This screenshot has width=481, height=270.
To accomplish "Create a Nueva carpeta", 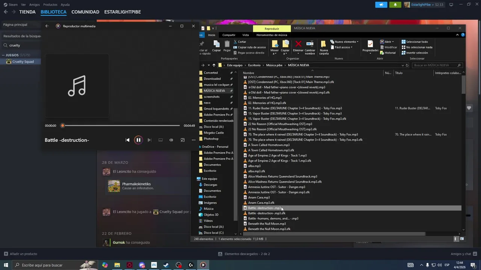I will pyautogui.click(x=324, y=47).
